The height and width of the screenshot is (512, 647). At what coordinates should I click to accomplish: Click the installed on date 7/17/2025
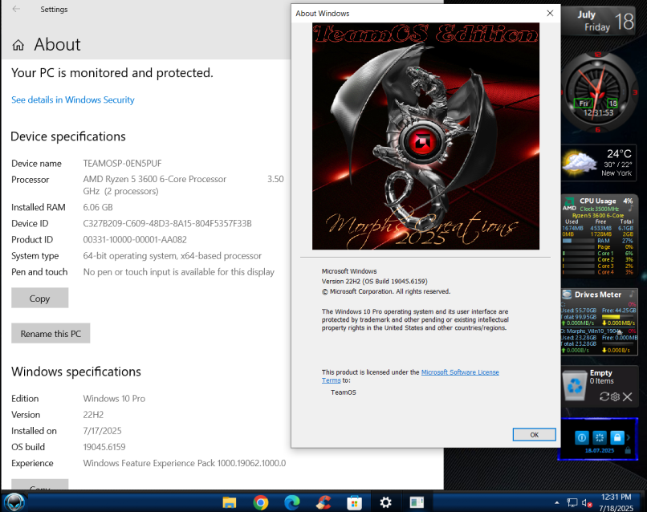pyautogui.click(x=102, y=431)
